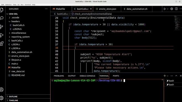
Task: Expand the miscellaneous folder
Action: click(28, 33)
